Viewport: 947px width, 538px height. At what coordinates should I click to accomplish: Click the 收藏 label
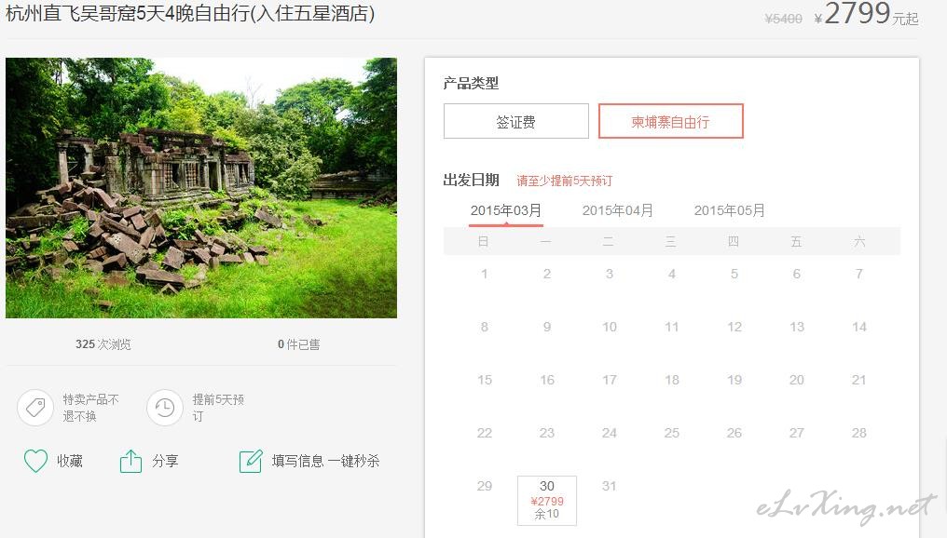pos(70,462)
